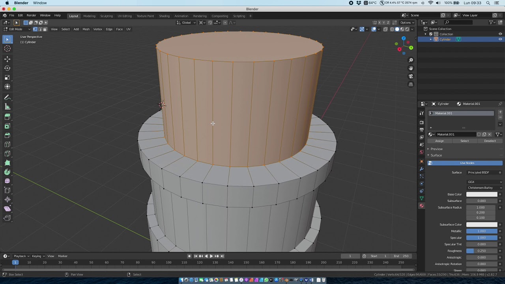Open the Edit Mode dropdown

click(17, 29)
